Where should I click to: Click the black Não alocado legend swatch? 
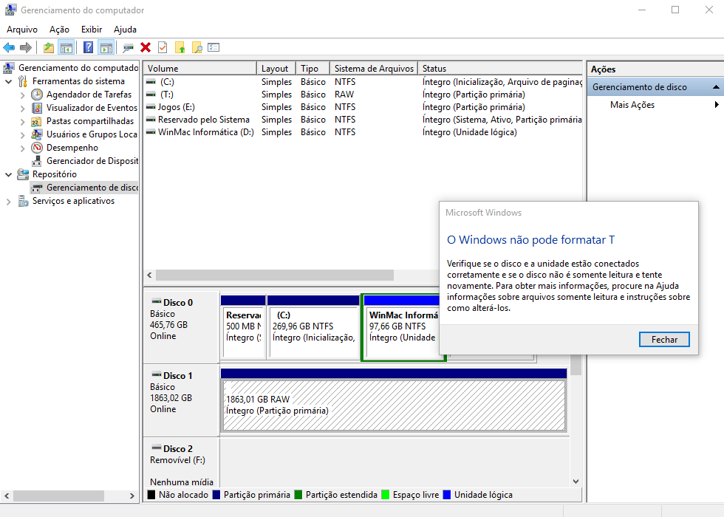click(x=151, y=494)
